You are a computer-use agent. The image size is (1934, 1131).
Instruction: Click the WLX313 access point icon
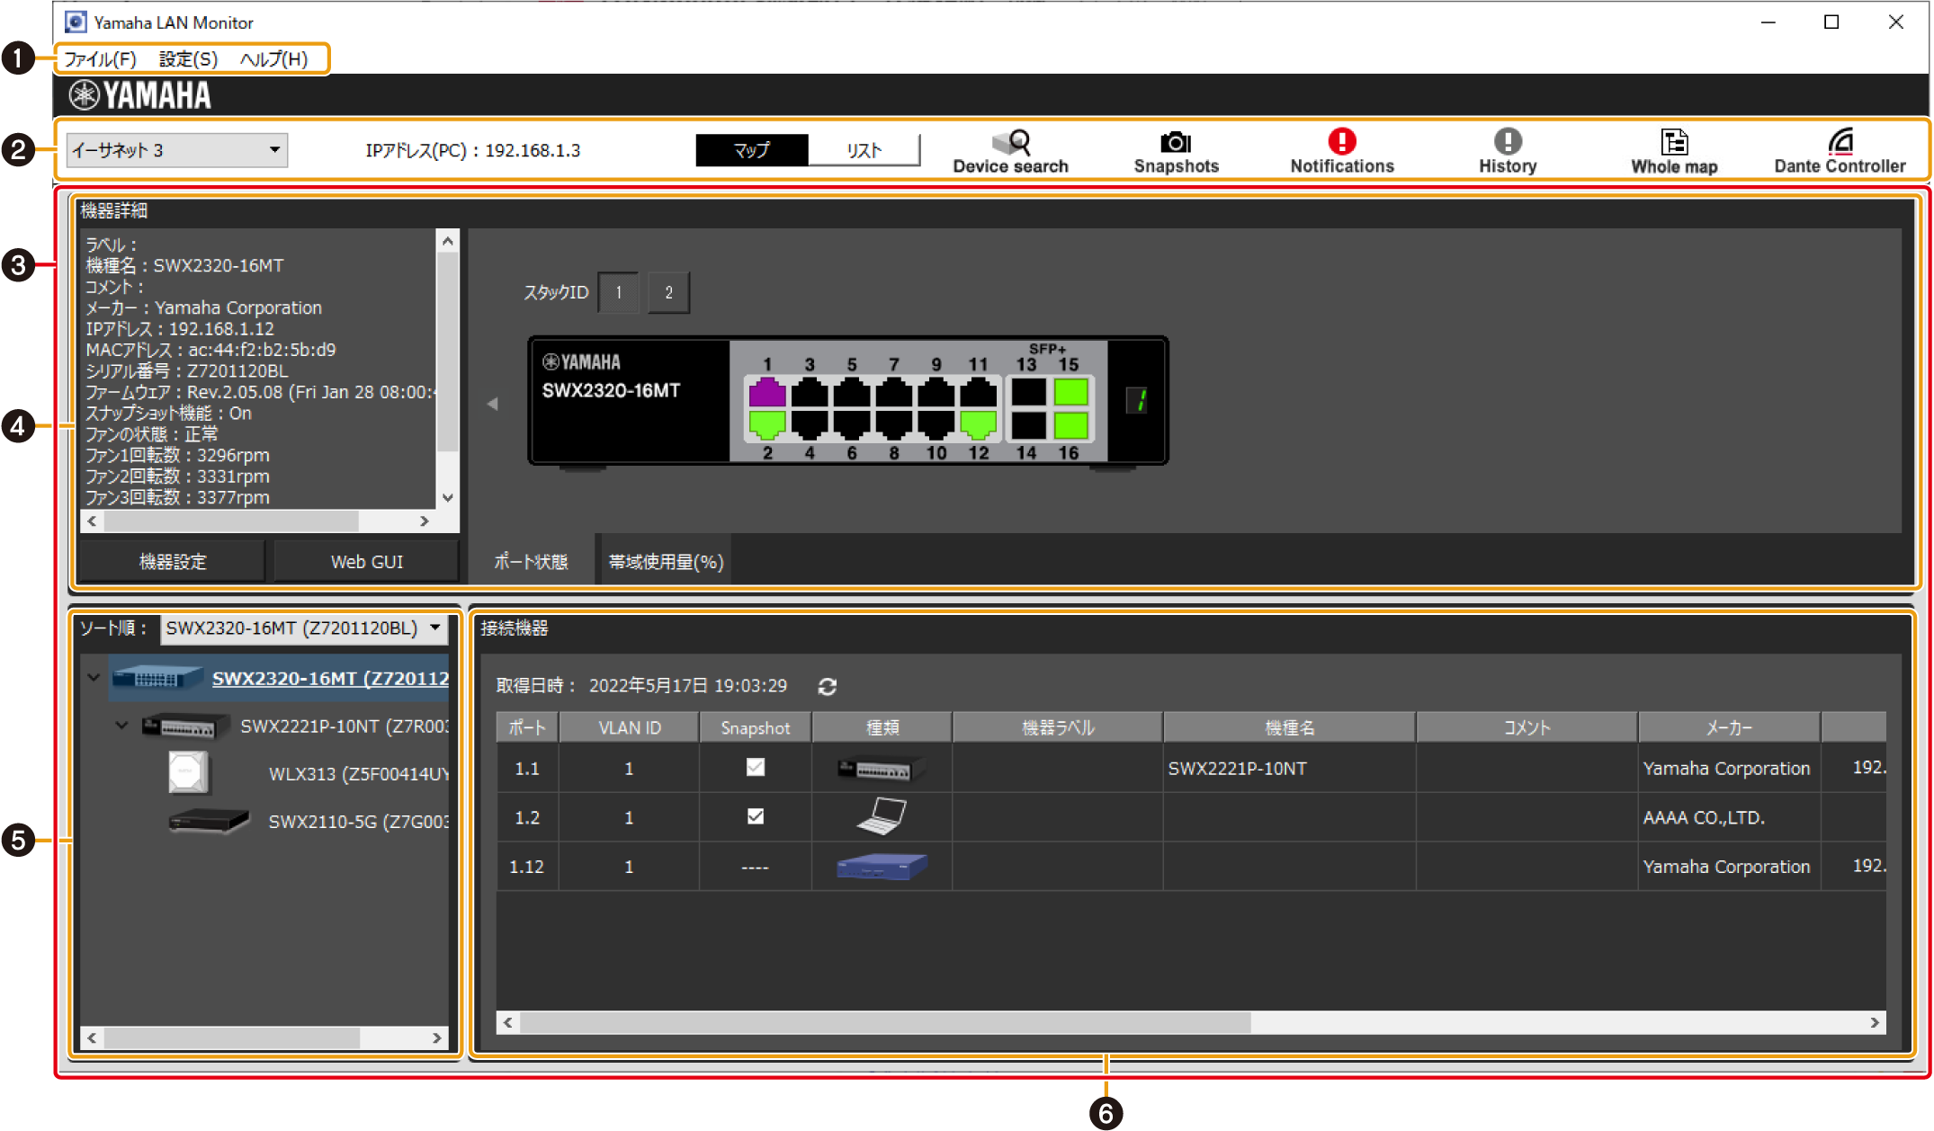point(188,773)
